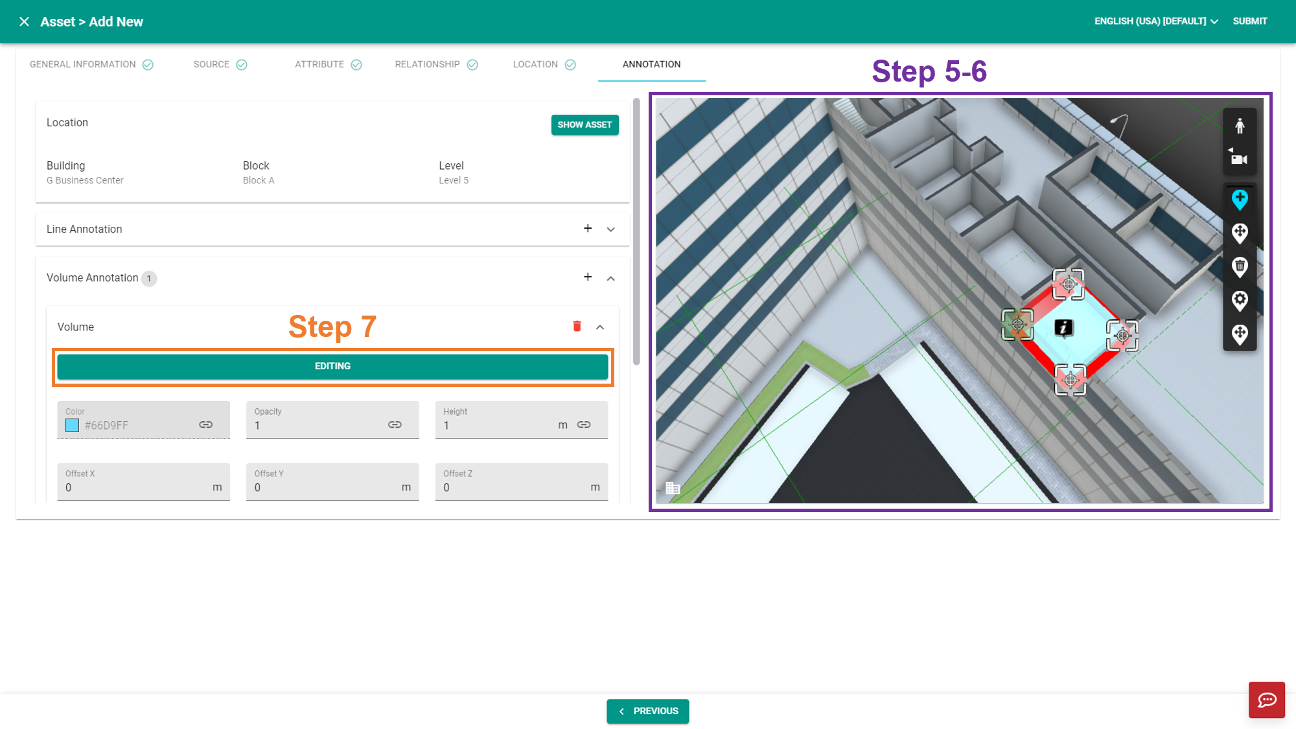Delete the Volume item
The image size is (1296, 729).
577,326
